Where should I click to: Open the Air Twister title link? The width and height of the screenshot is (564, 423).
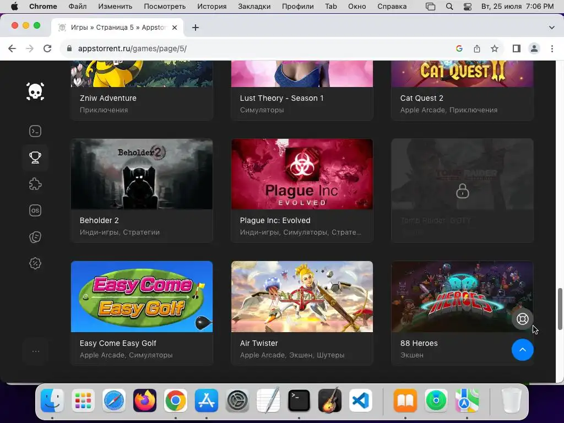(x=259, y=343)
